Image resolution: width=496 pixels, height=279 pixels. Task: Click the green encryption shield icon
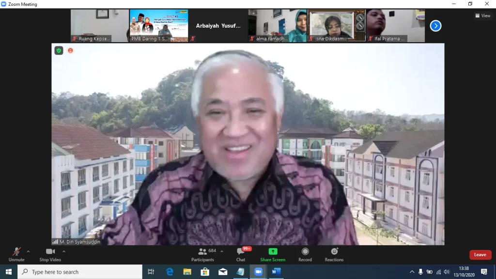59,50
